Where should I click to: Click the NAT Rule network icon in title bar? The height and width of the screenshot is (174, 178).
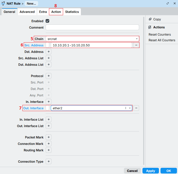pos(3,3)
